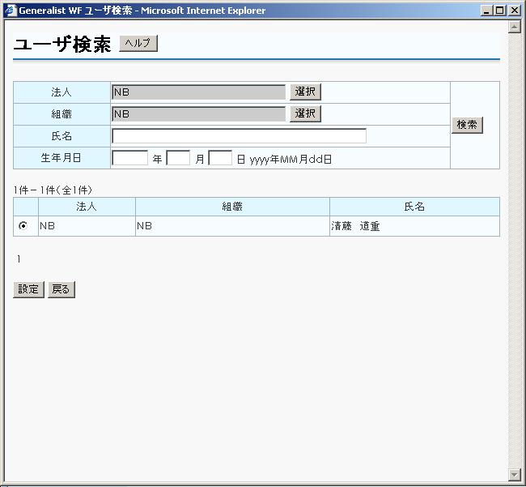Click the 氏名 column header in results

(x=414, y=206)
